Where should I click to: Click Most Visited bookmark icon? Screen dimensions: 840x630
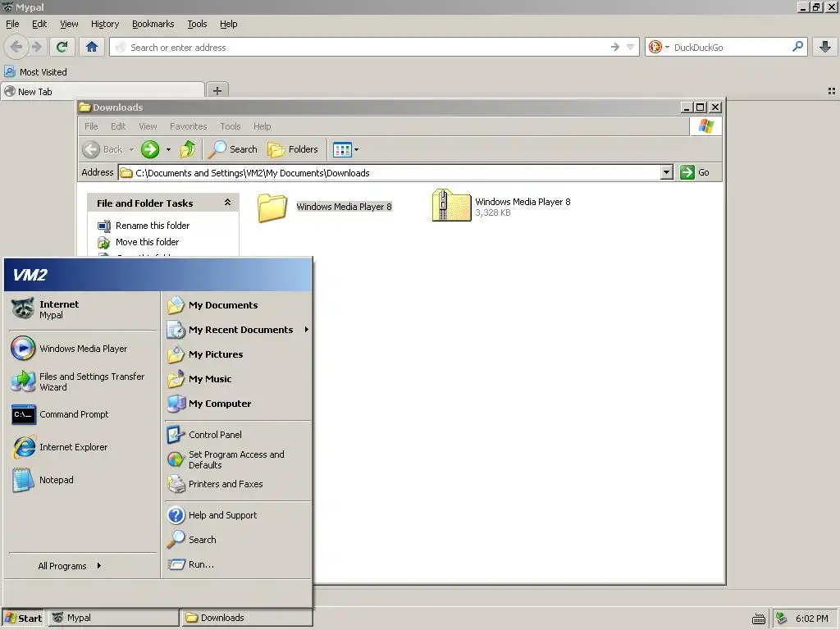pos(10,71)
